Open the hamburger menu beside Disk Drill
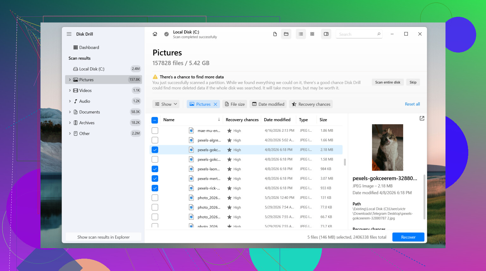Image resolution: width=486 pixels, height=271 pixels. coord(69,34)
